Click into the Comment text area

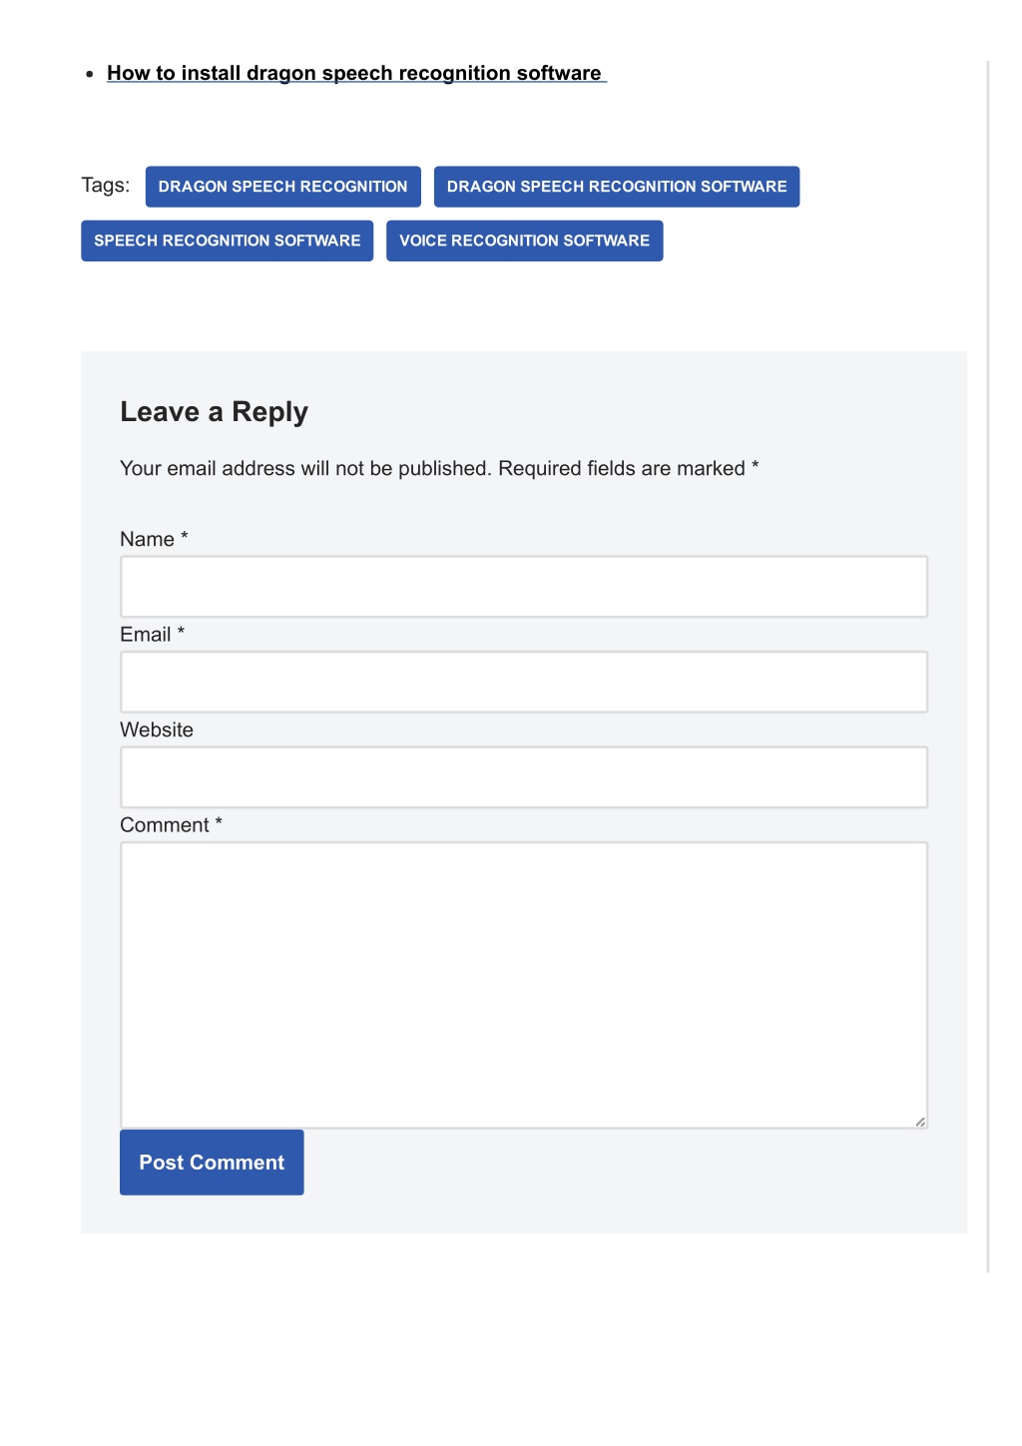pos(524,985)
